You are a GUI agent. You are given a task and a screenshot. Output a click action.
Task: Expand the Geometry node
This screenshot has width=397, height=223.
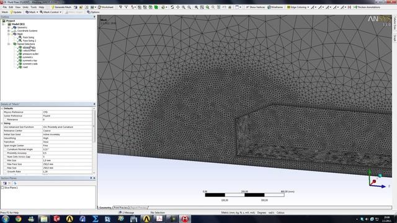(x=9, y=27)
